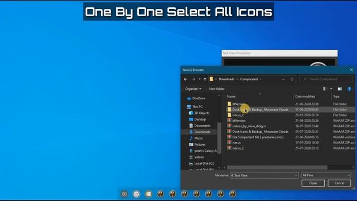Open the Dock Icons & Backup file folder
The height and width of the screenshot is (201, 357).
(260, 109)
